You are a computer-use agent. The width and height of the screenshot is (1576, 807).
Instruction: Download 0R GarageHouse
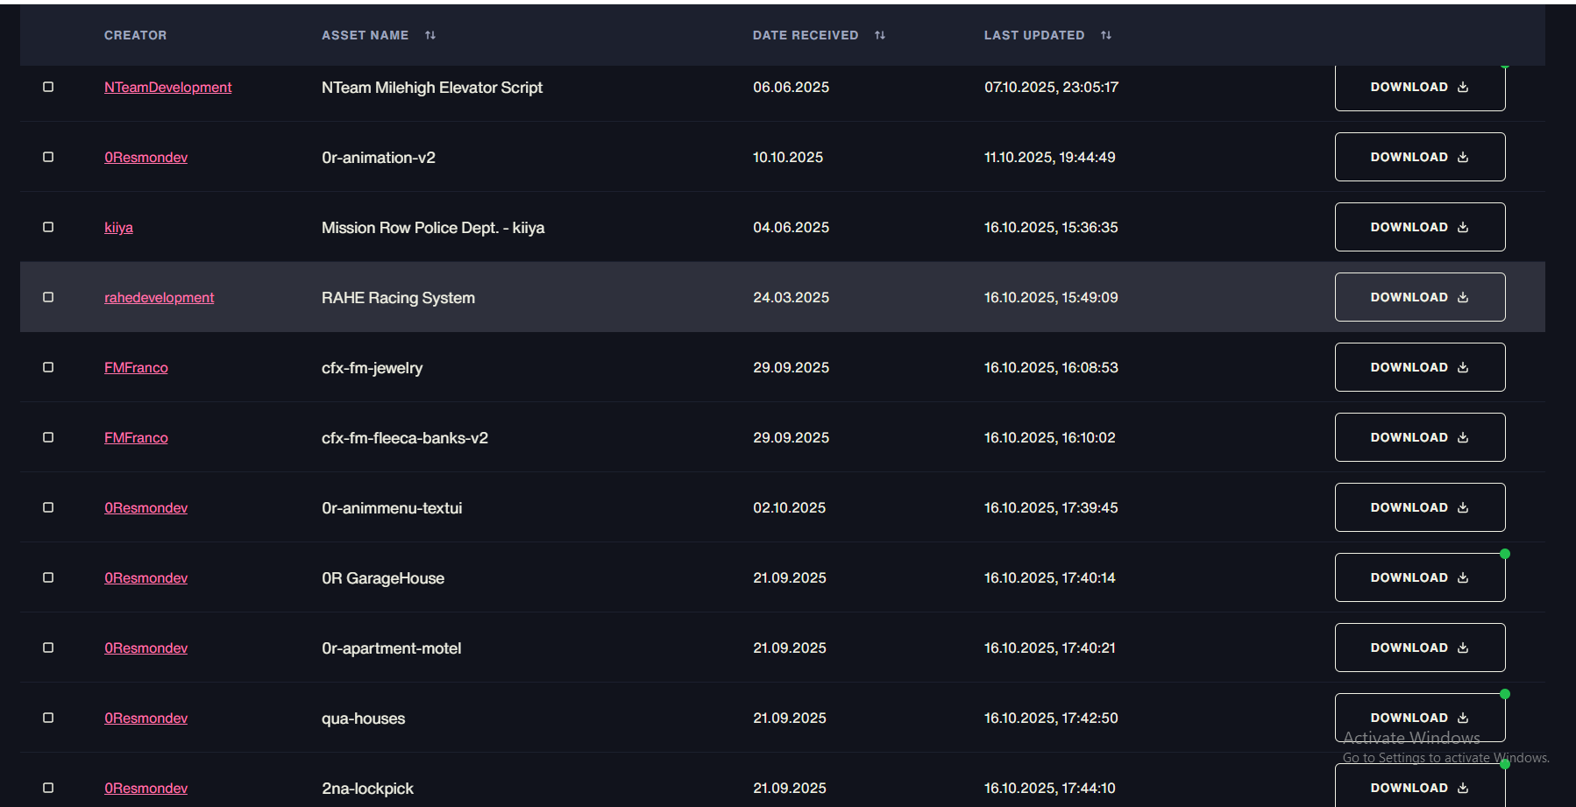pos(1420,577)
